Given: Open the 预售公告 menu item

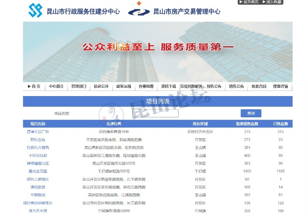Looking at the screenshot, I should click(x=214, y=87).
